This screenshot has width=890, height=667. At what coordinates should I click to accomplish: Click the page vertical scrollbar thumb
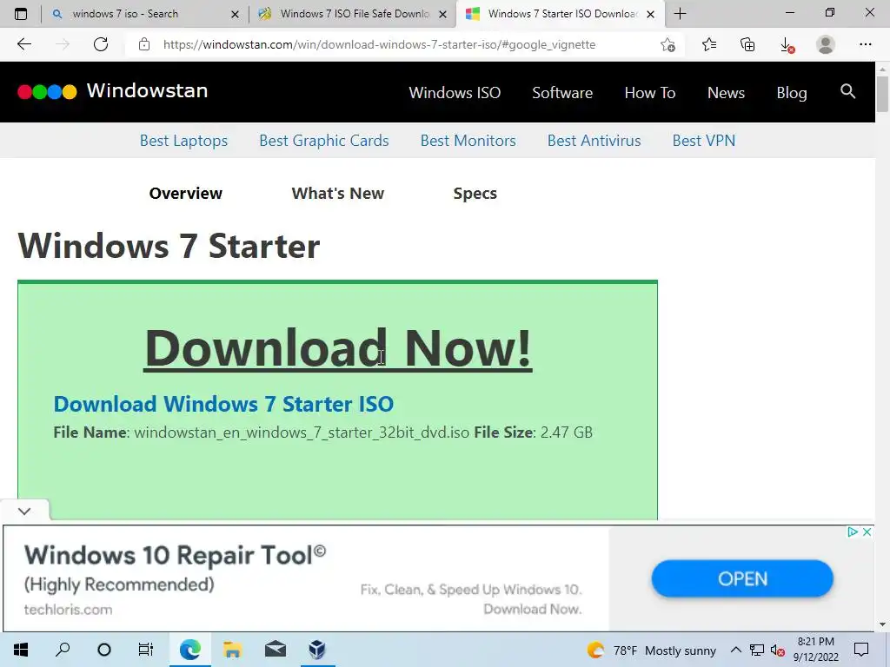(882, 94)
